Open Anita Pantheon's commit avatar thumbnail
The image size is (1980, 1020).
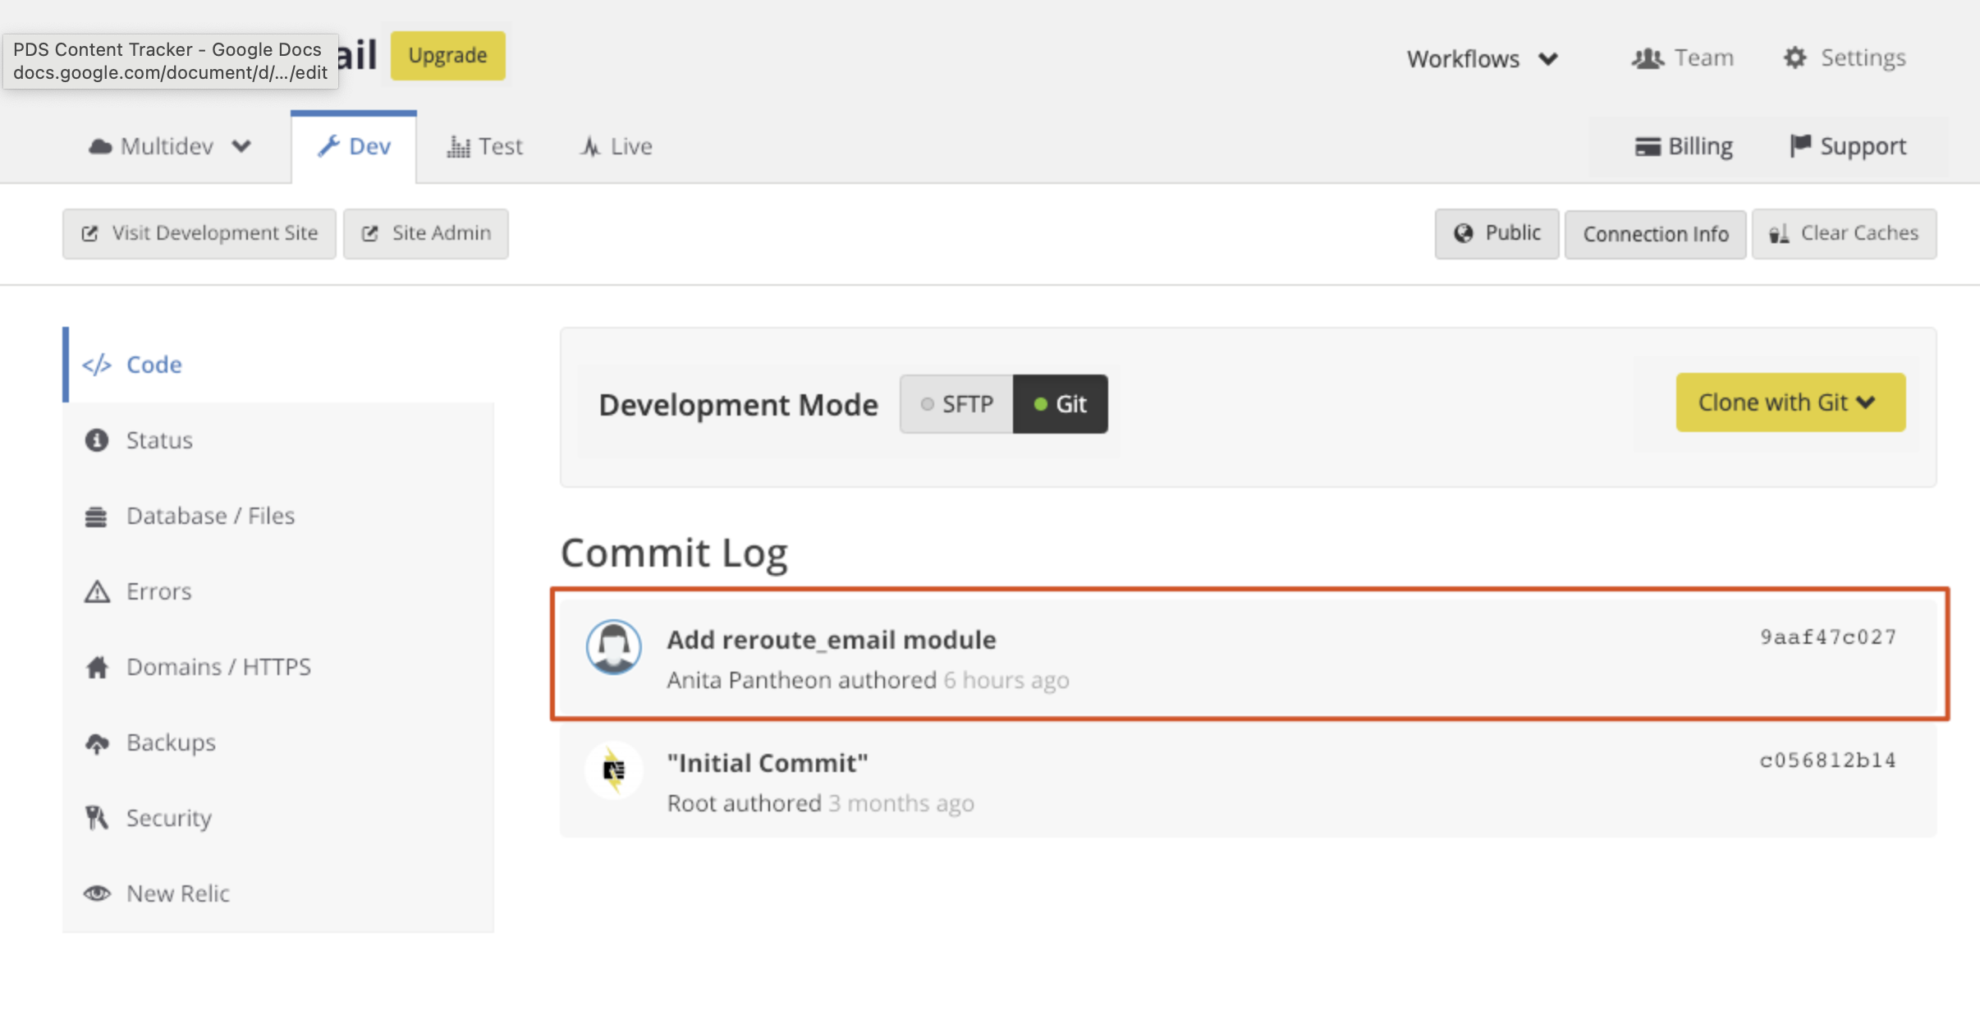point(612,648)
